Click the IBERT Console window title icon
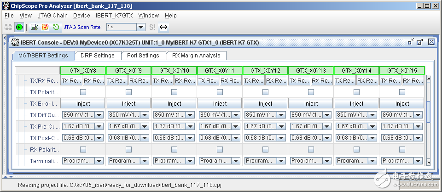The width and height of the screenshot is (442, 192). click(15, 42)
